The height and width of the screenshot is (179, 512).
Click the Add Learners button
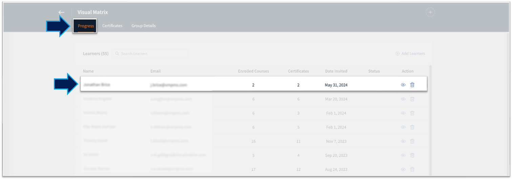coord(410,54)
